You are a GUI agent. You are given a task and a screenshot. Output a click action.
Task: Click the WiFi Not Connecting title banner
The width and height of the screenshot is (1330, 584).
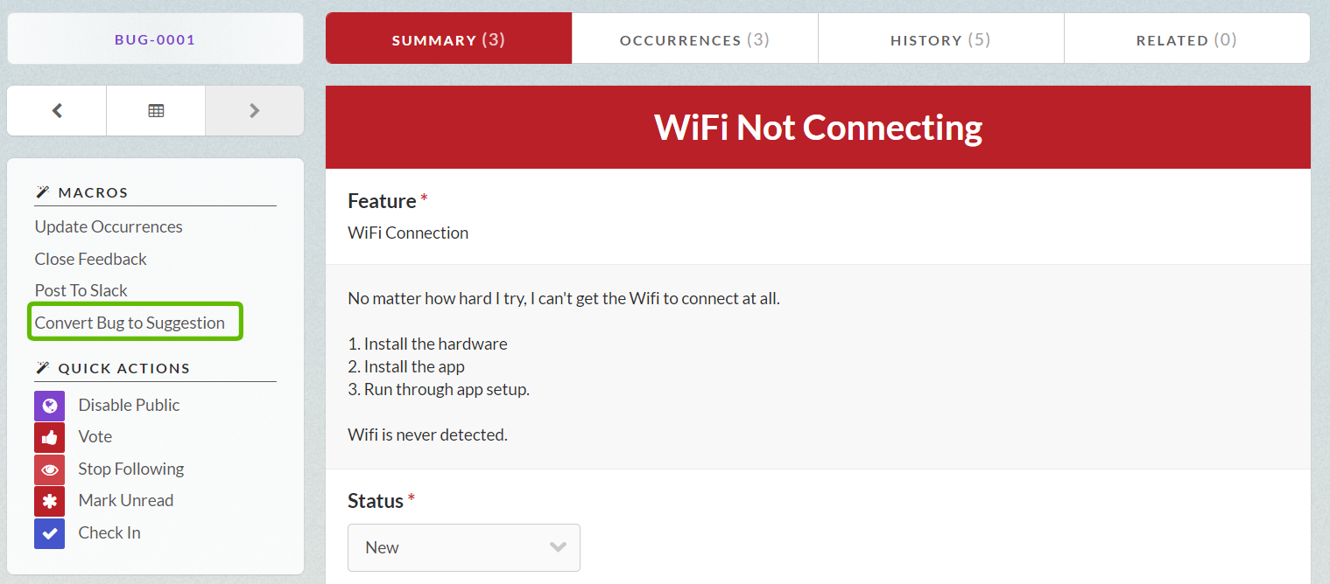point(818,127)
